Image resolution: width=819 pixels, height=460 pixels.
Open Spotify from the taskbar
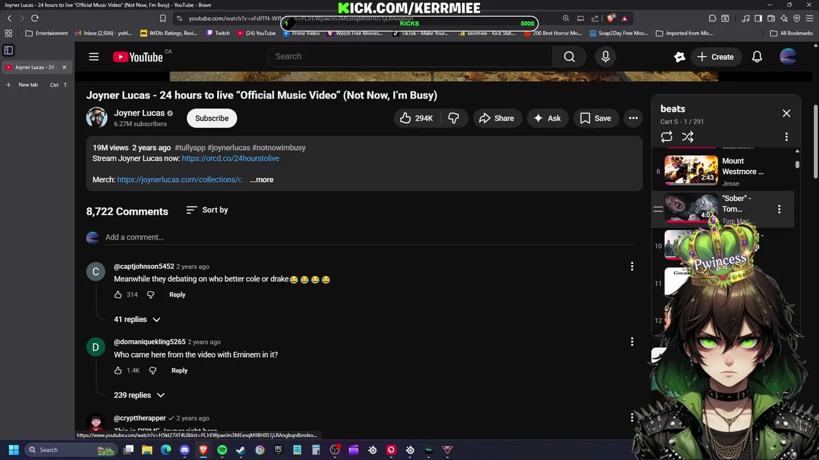[x=222, y=450]
